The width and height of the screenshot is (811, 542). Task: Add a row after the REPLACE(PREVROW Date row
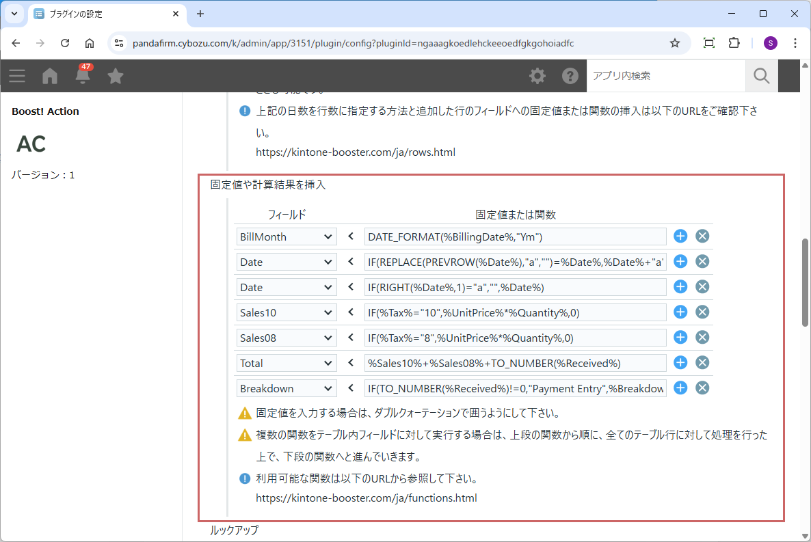point(680,262)
